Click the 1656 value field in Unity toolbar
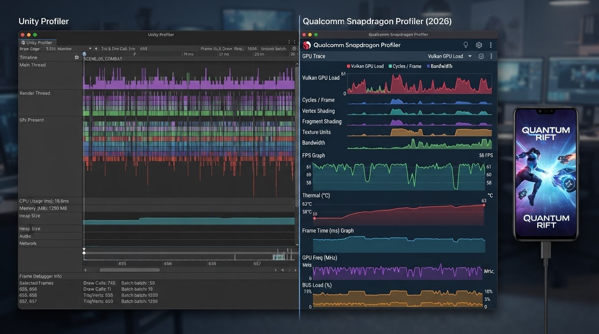The height and width of the screenshot is (334, 599). point(252,49)
